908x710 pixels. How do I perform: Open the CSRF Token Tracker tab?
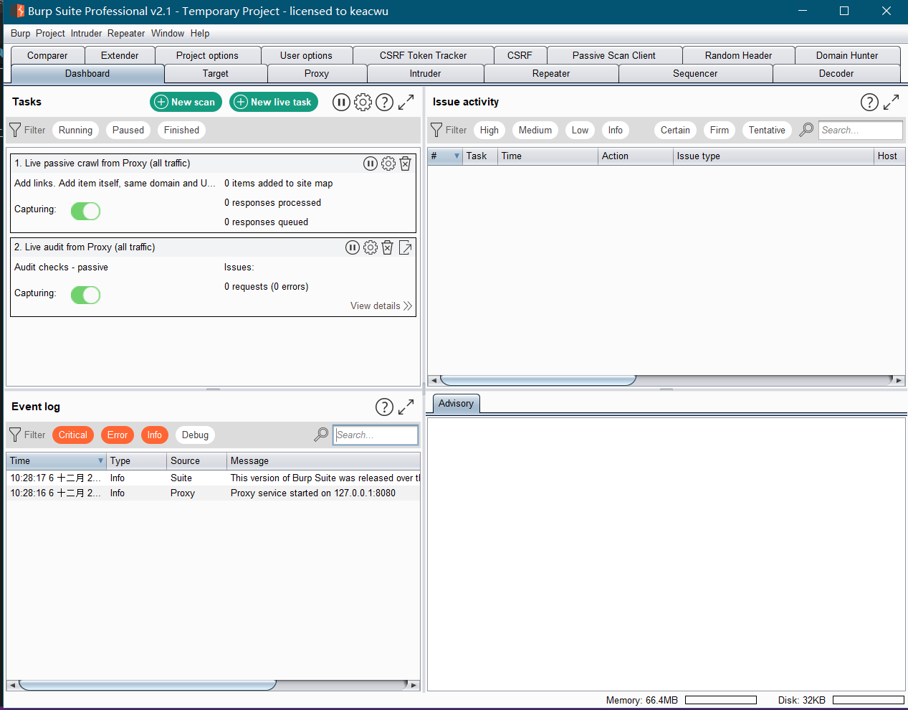pos(423,55)
